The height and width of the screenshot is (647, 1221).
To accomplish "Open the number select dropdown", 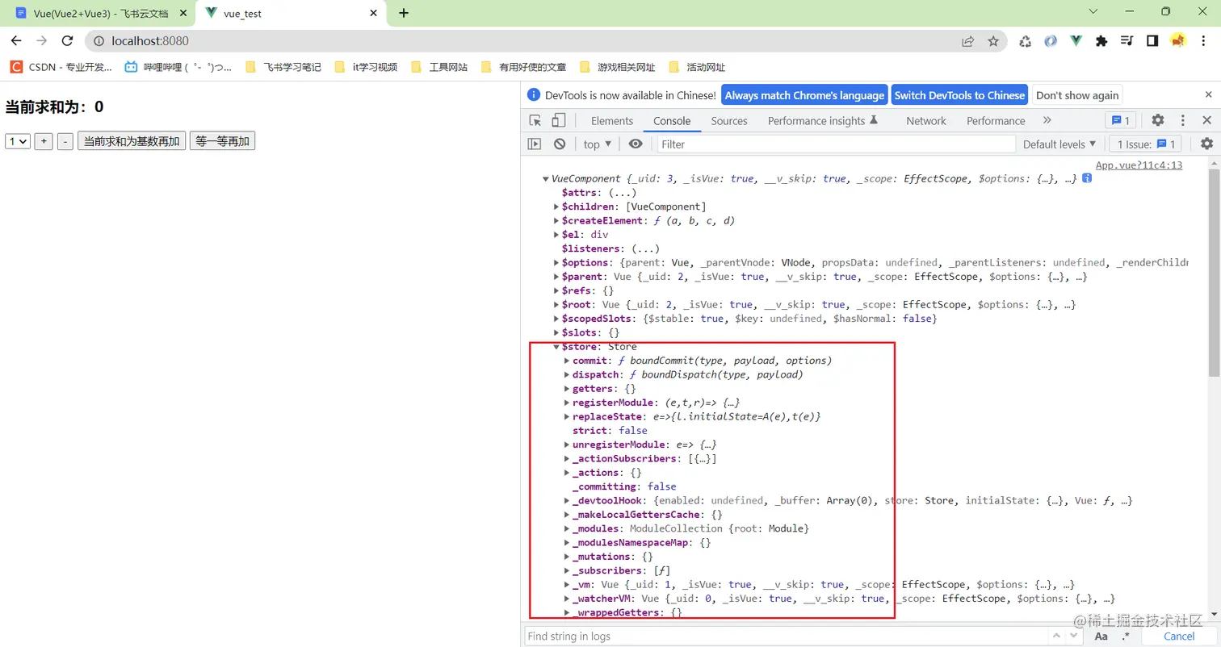I will [18, 141].
